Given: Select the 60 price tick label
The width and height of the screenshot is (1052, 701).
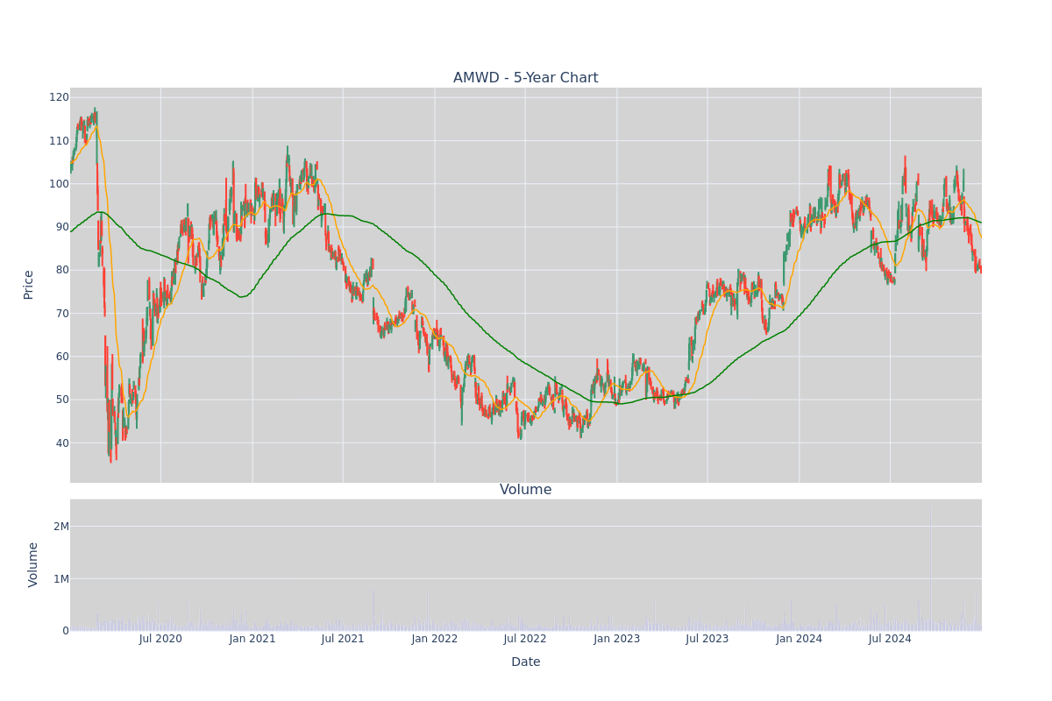Looking at the screenshot, I should [61, 357].
